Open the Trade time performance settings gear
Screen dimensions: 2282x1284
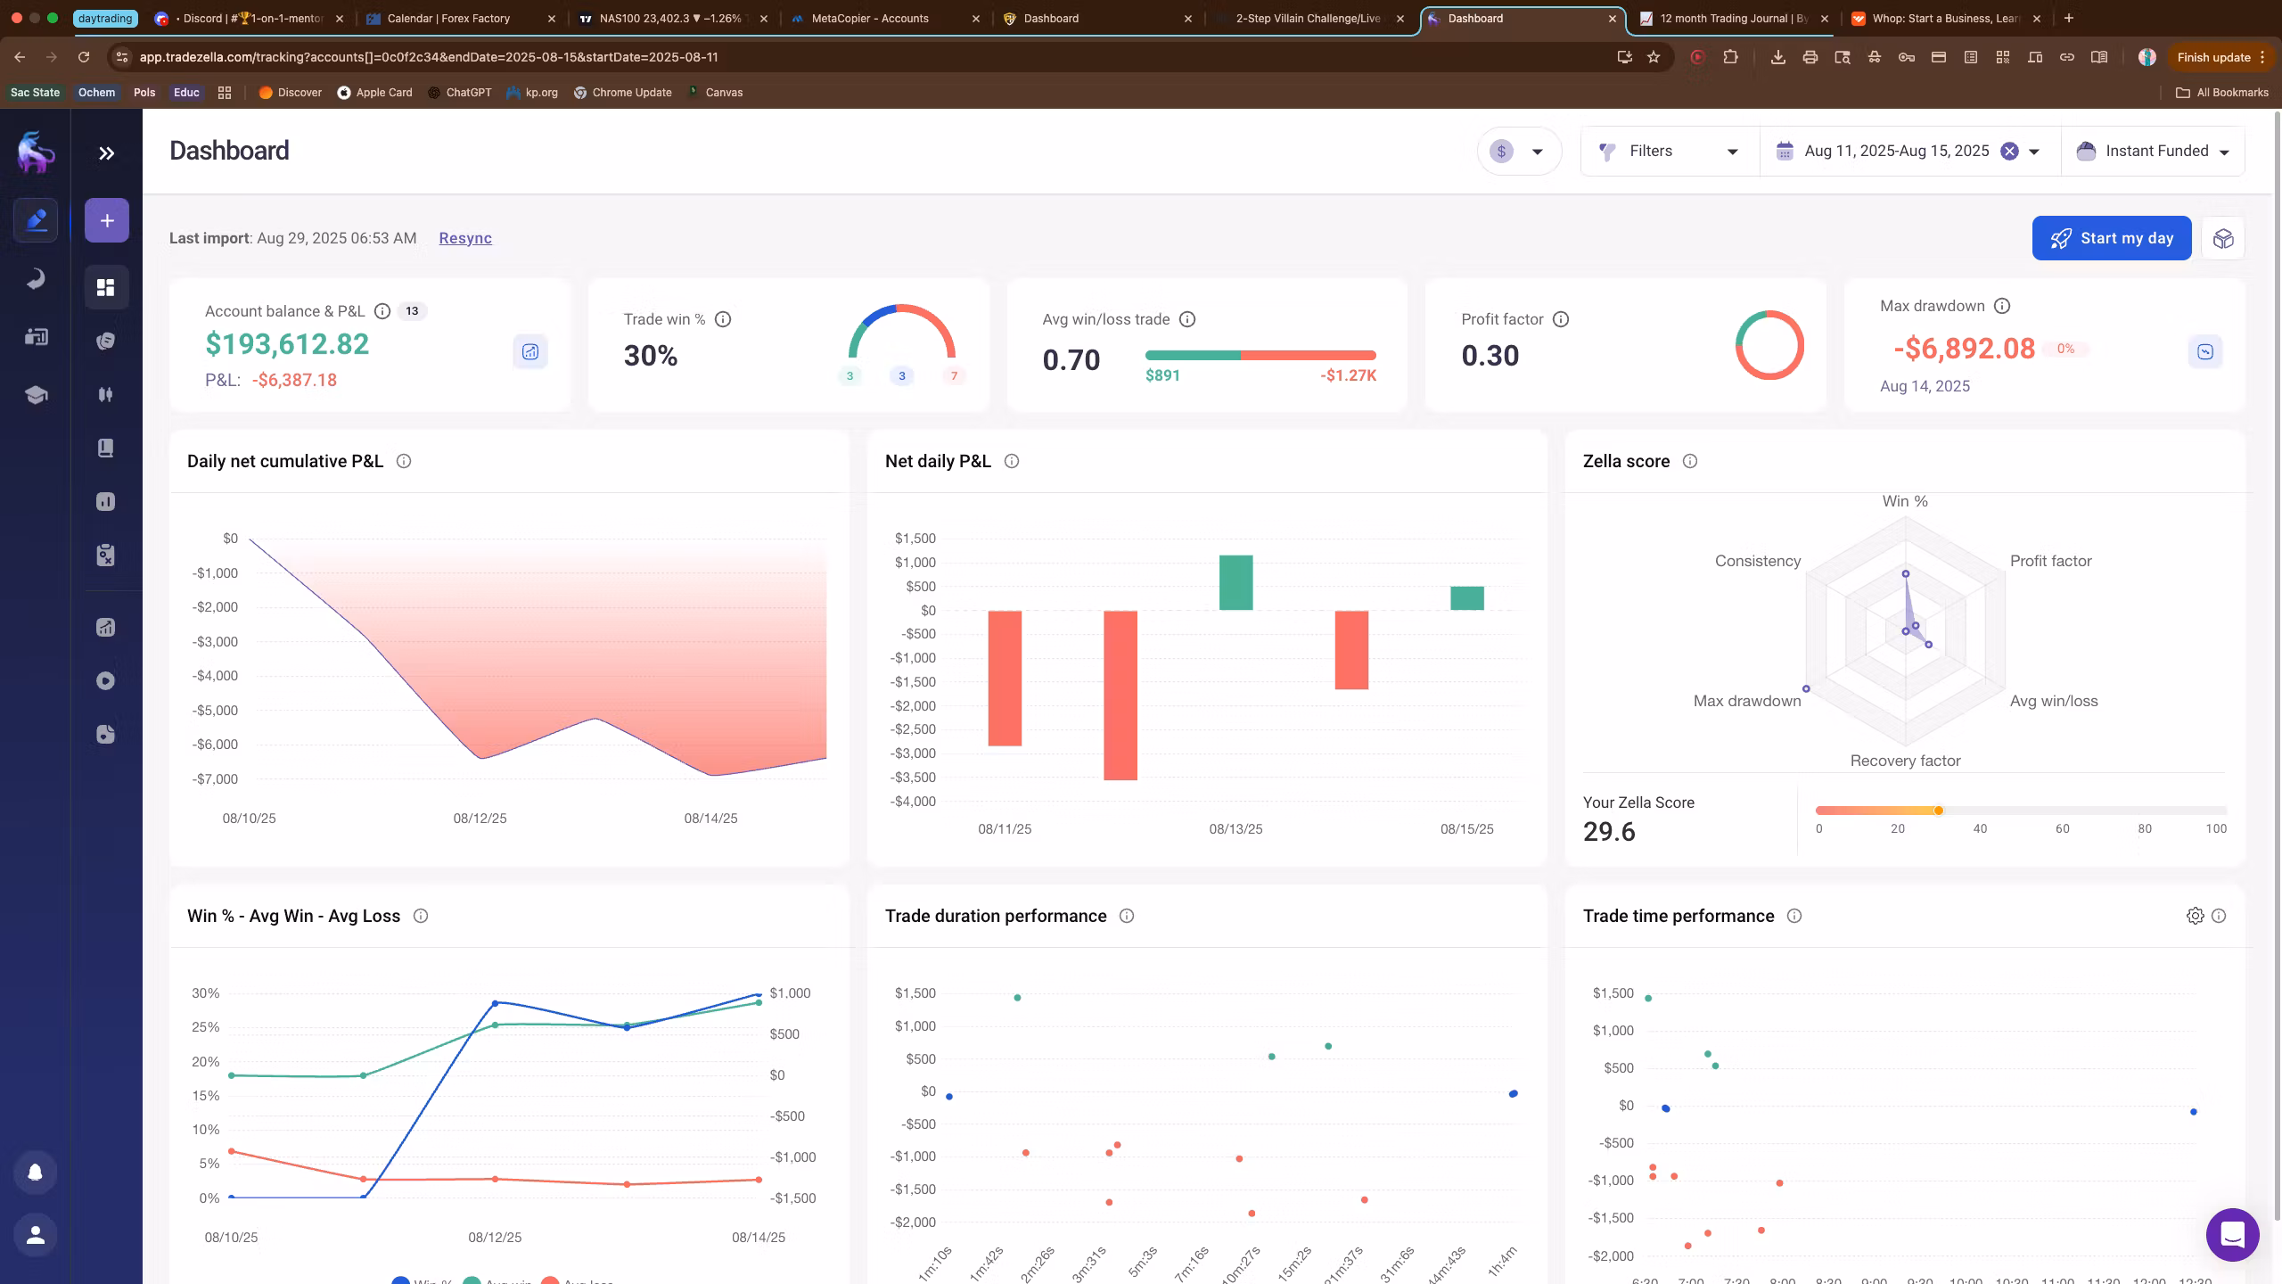coord(2195,916)
